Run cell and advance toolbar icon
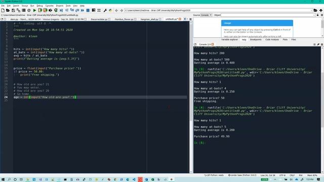The width and height of the screenshot is (324, 182). click(45, 10)
